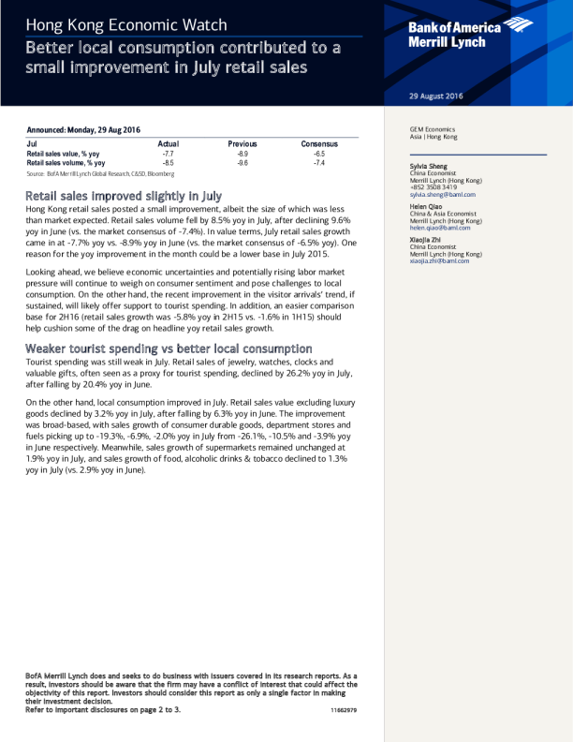Screen dimensions: 573x742
Task: Click the 29 August 2016 date
Action: pos(435,96)
